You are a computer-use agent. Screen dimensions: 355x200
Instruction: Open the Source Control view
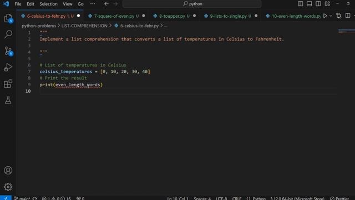[x=8, y=51]
